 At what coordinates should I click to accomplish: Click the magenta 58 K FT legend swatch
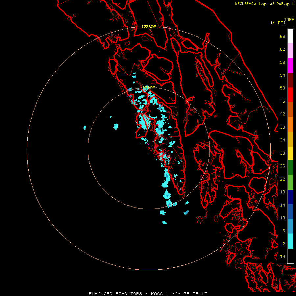[290, 65]
